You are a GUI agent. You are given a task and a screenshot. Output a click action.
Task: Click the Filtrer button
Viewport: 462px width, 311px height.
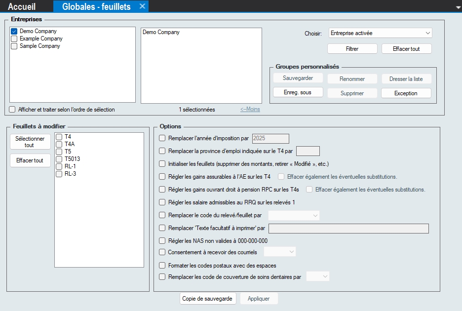tap(352, 49)
